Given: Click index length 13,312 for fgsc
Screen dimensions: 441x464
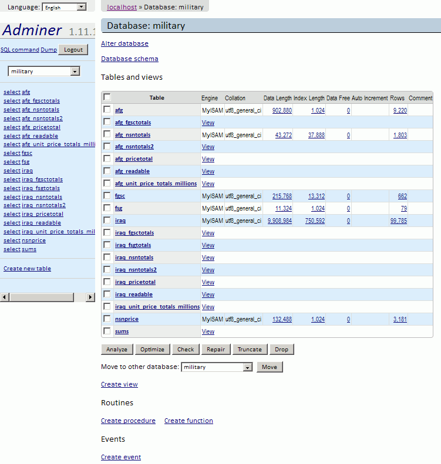Looking at the screenshot, I should pos(317,196).
